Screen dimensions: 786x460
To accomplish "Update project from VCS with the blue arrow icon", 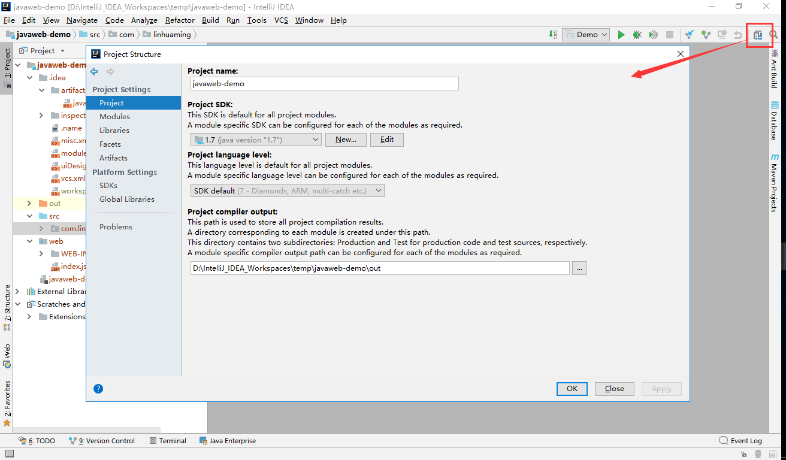I will pyautogui.click(x=690, y=35).
